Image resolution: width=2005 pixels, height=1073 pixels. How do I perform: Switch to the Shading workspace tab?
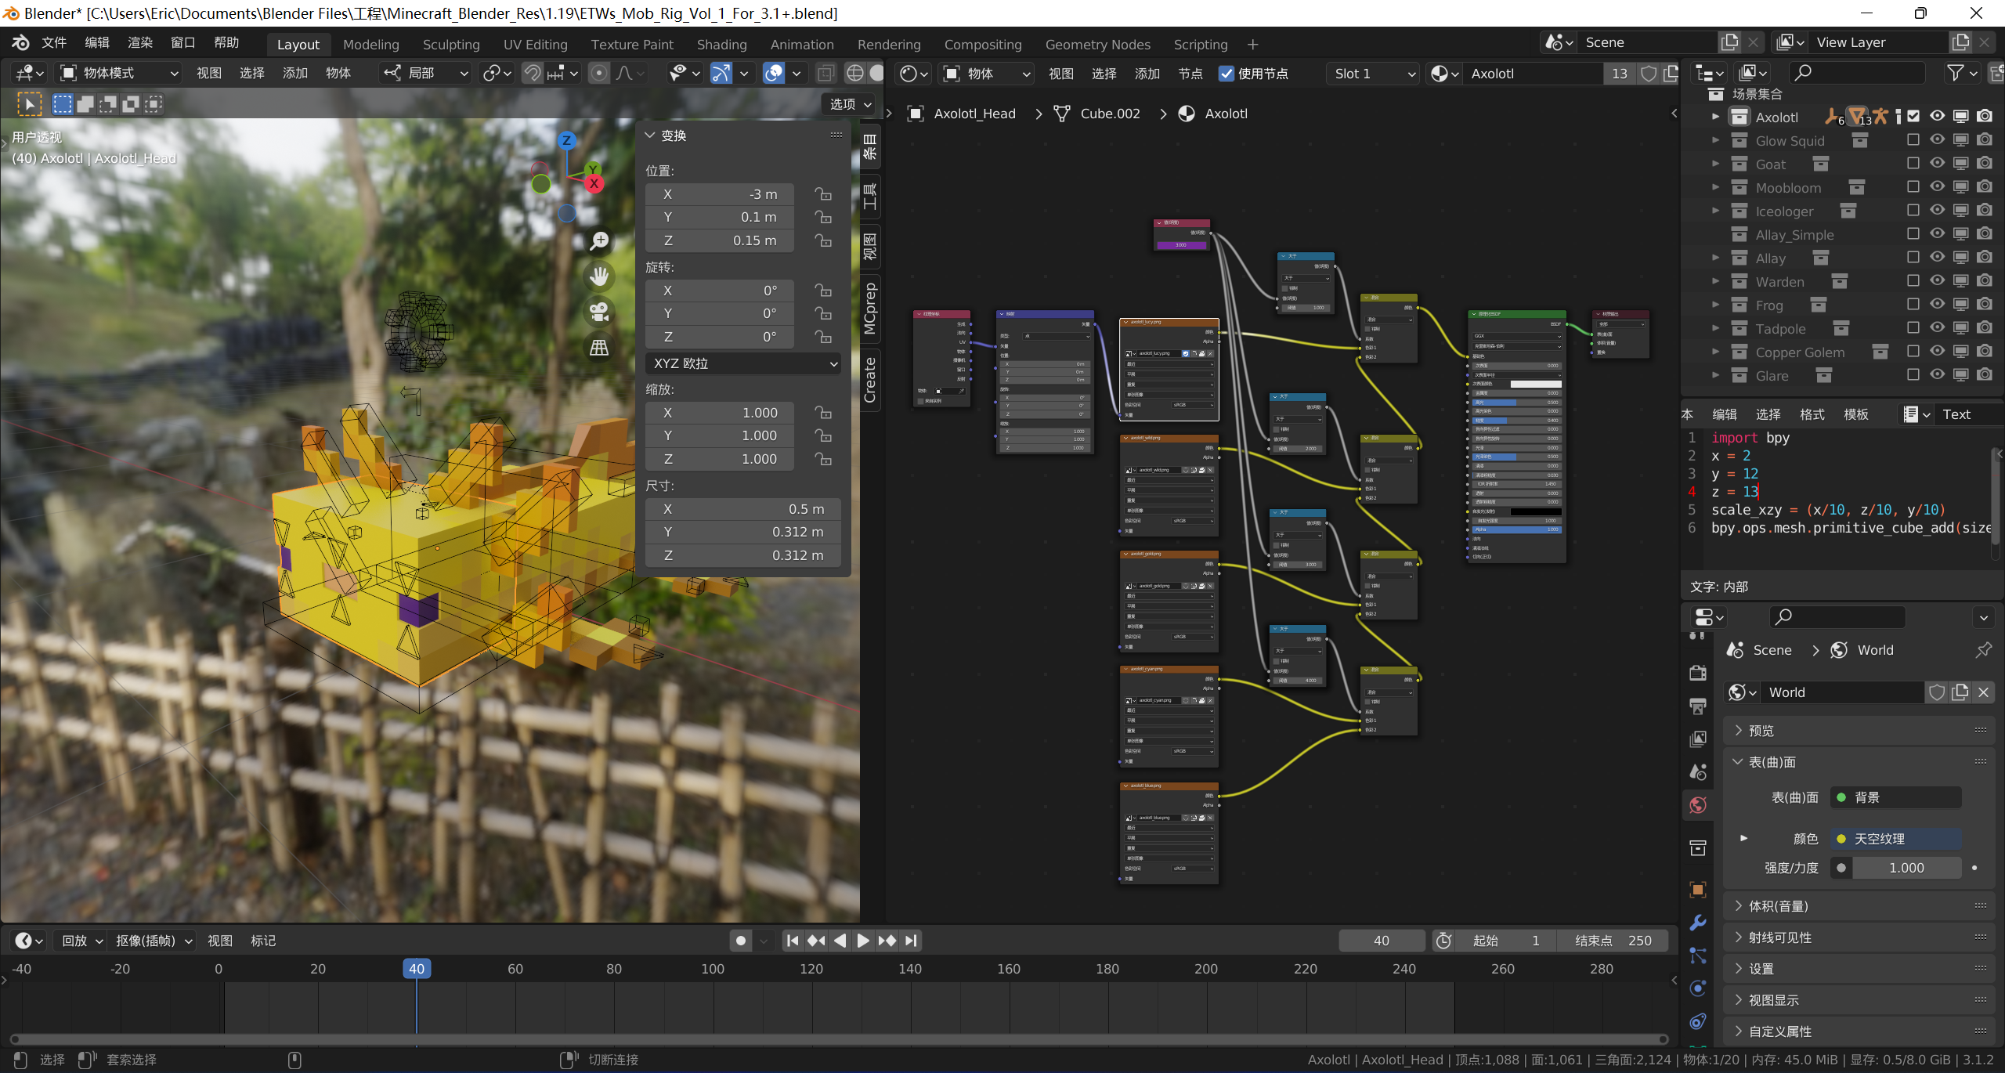[721, 45]
